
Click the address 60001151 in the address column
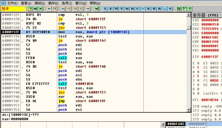(x=11, y=105)
